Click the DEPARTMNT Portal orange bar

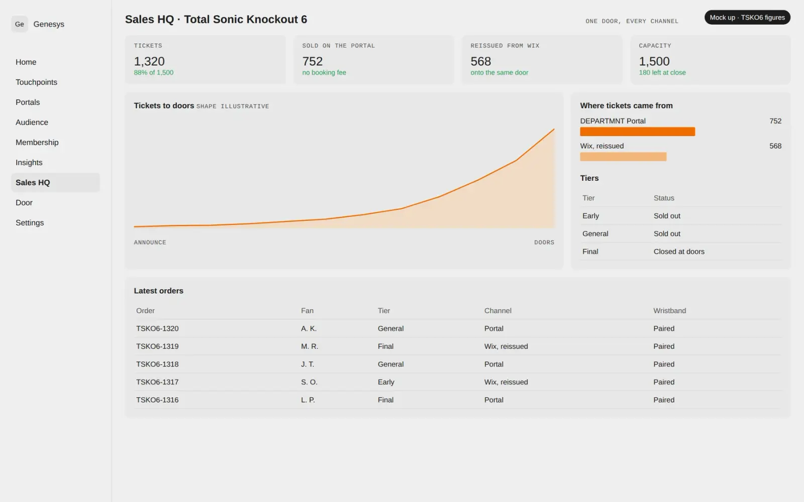(x=637, y=132)
